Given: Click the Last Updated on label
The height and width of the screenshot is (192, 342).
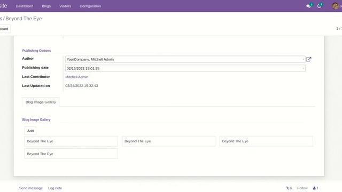Looking at the screenshot, I should point(36,86).
